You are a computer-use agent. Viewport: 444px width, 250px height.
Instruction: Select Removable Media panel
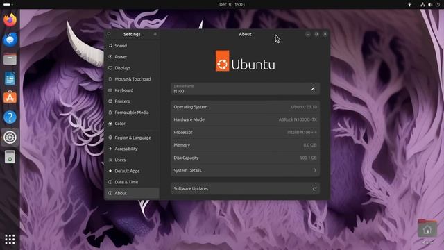point(132,112)
